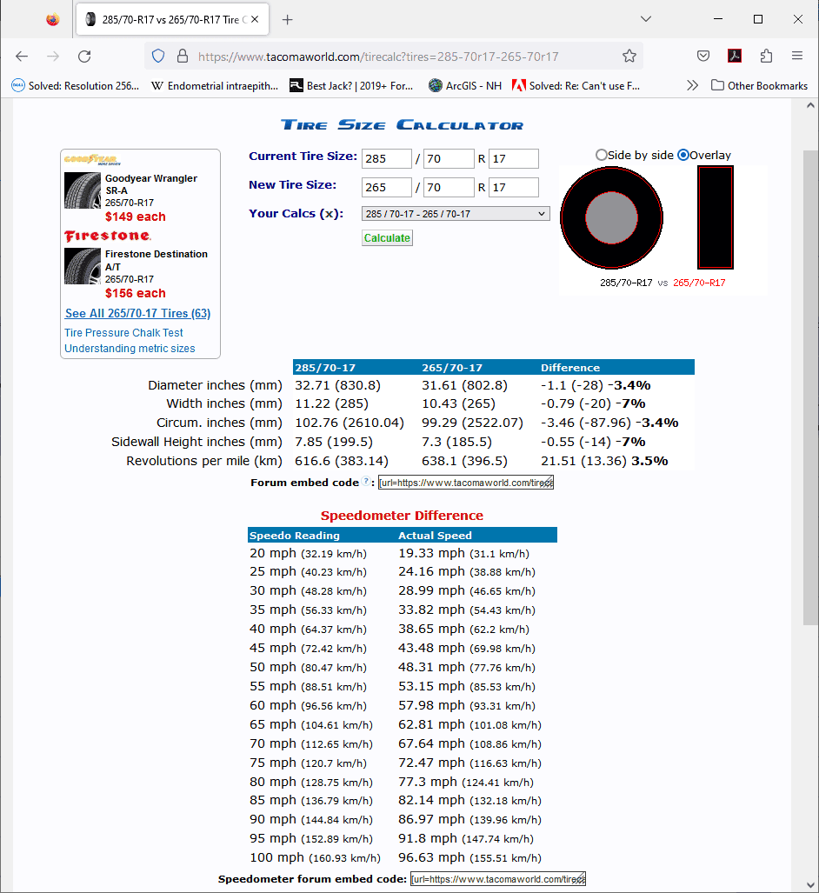Open Best Jack? 2019+ bookmark
819x893 pixels.
(351, 85)
